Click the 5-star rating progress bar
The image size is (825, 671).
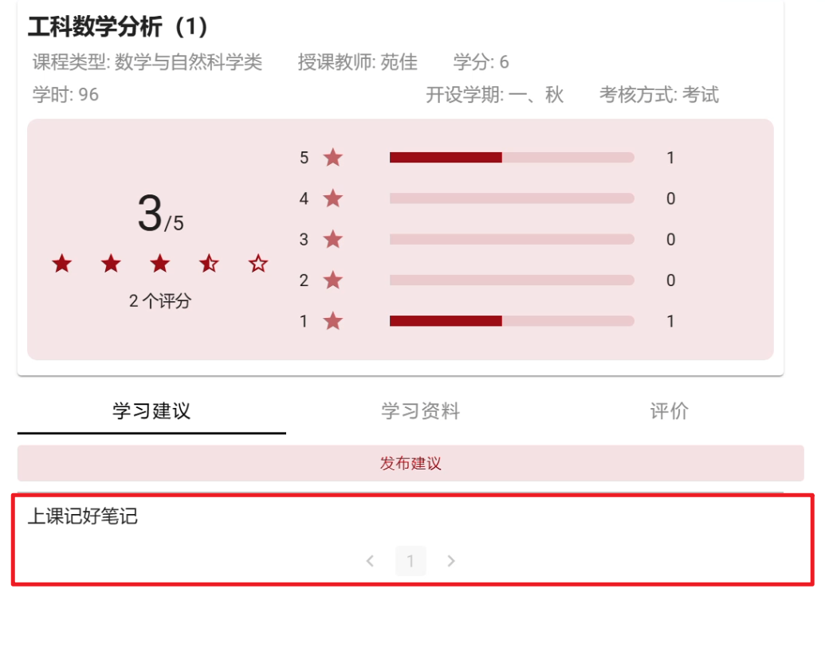click(512, 158)
